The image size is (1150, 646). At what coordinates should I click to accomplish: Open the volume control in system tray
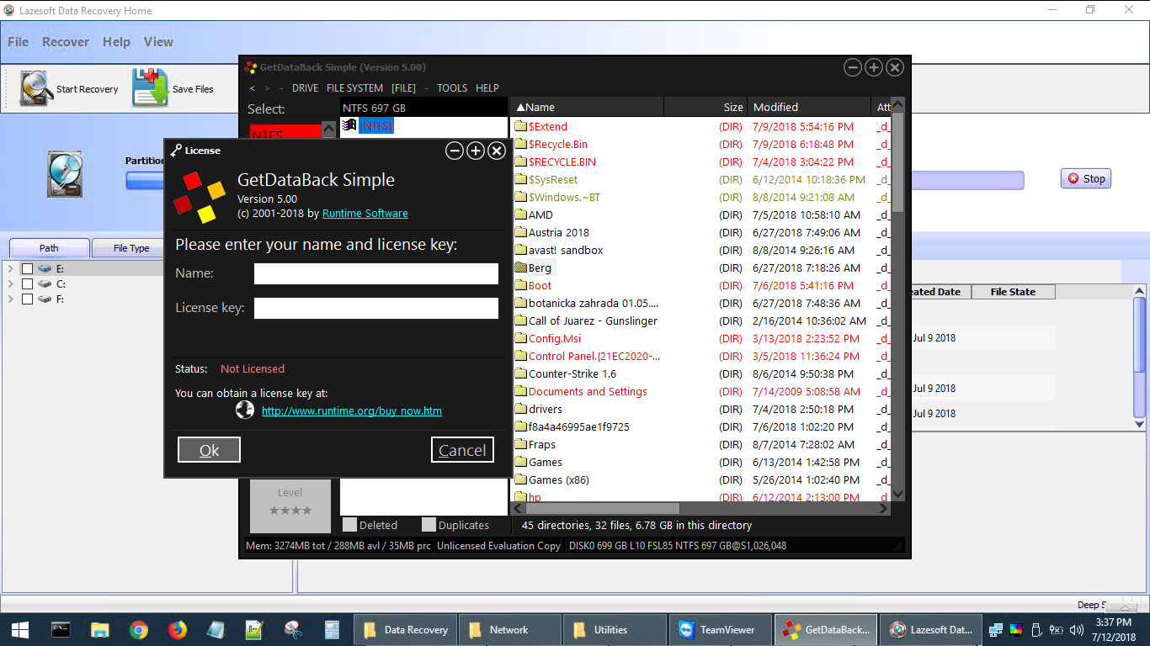coord(1077,629)
